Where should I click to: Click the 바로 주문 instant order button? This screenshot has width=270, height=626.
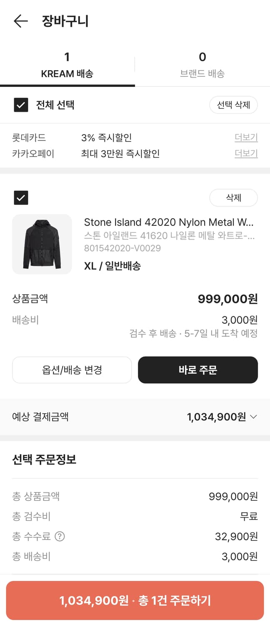[x=198, y=370]
